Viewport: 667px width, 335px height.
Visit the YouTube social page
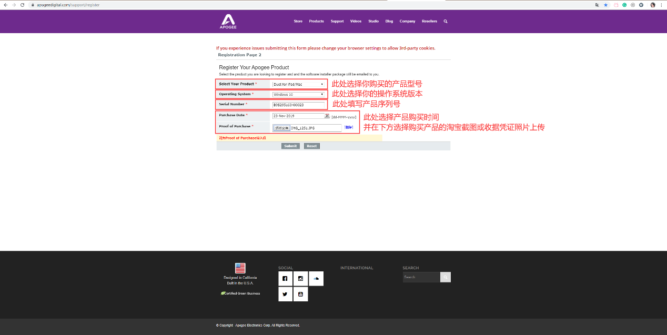(300, 294)
